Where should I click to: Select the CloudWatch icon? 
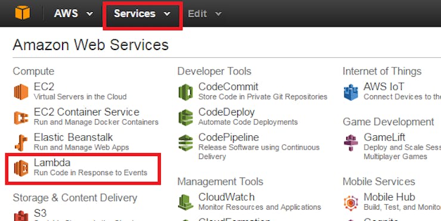(x=185, y=202)
